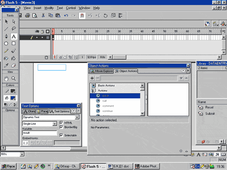Switch to the Character tab
227x170 pixels.
[29, 111]
